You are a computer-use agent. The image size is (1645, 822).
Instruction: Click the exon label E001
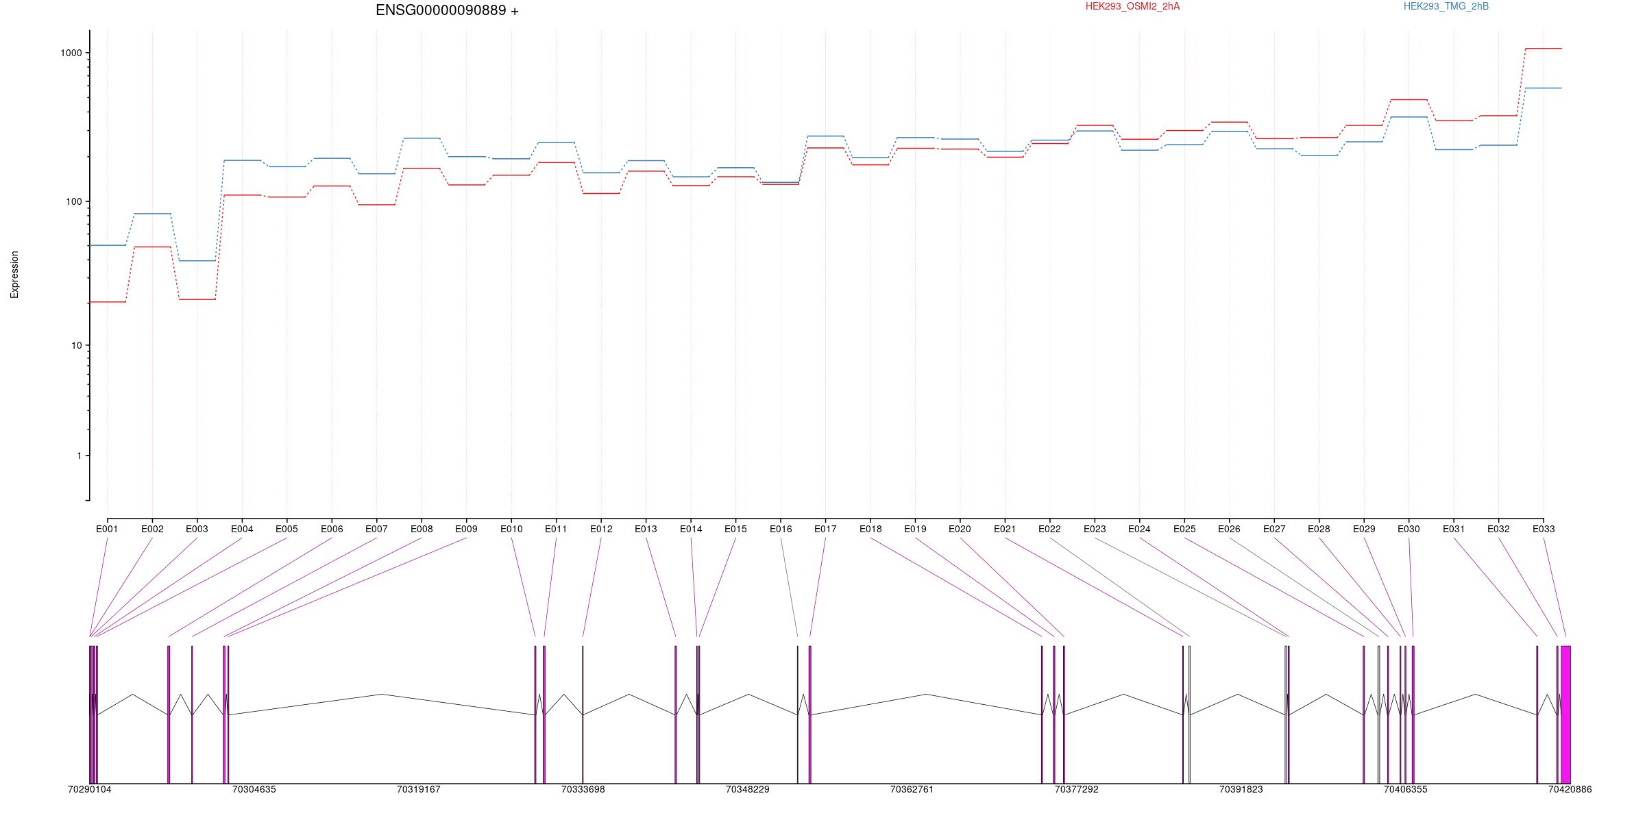click(x=107, y=529)
